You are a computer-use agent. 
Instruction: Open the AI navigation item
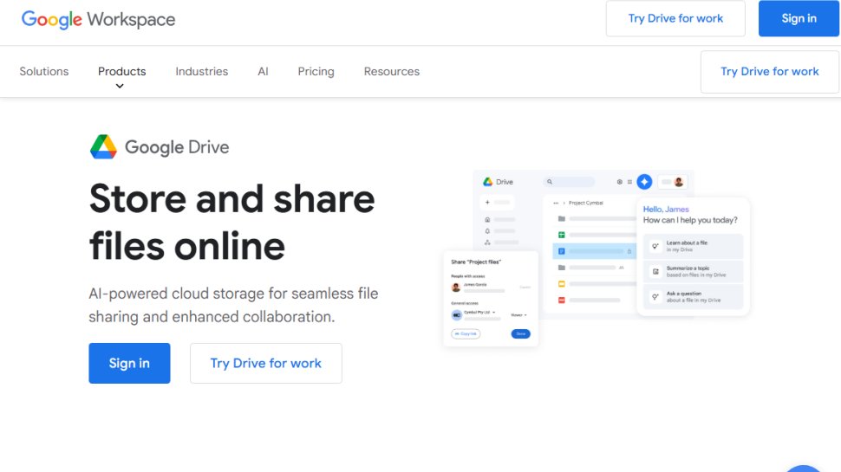tap(263, 71)
